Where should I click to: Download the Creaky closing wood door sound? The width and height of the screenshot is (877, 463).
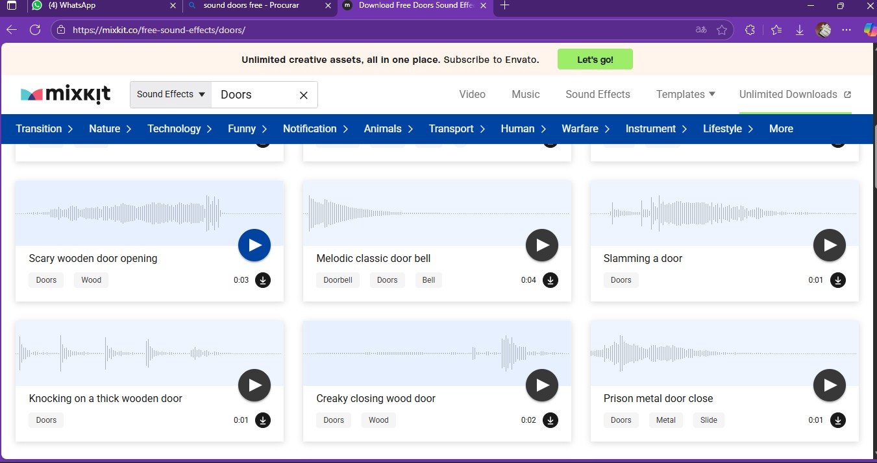[550, 420]
